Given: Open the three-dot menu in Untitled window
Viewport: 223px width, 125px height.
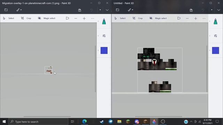Looking at the screenshot, I should 204,18.
